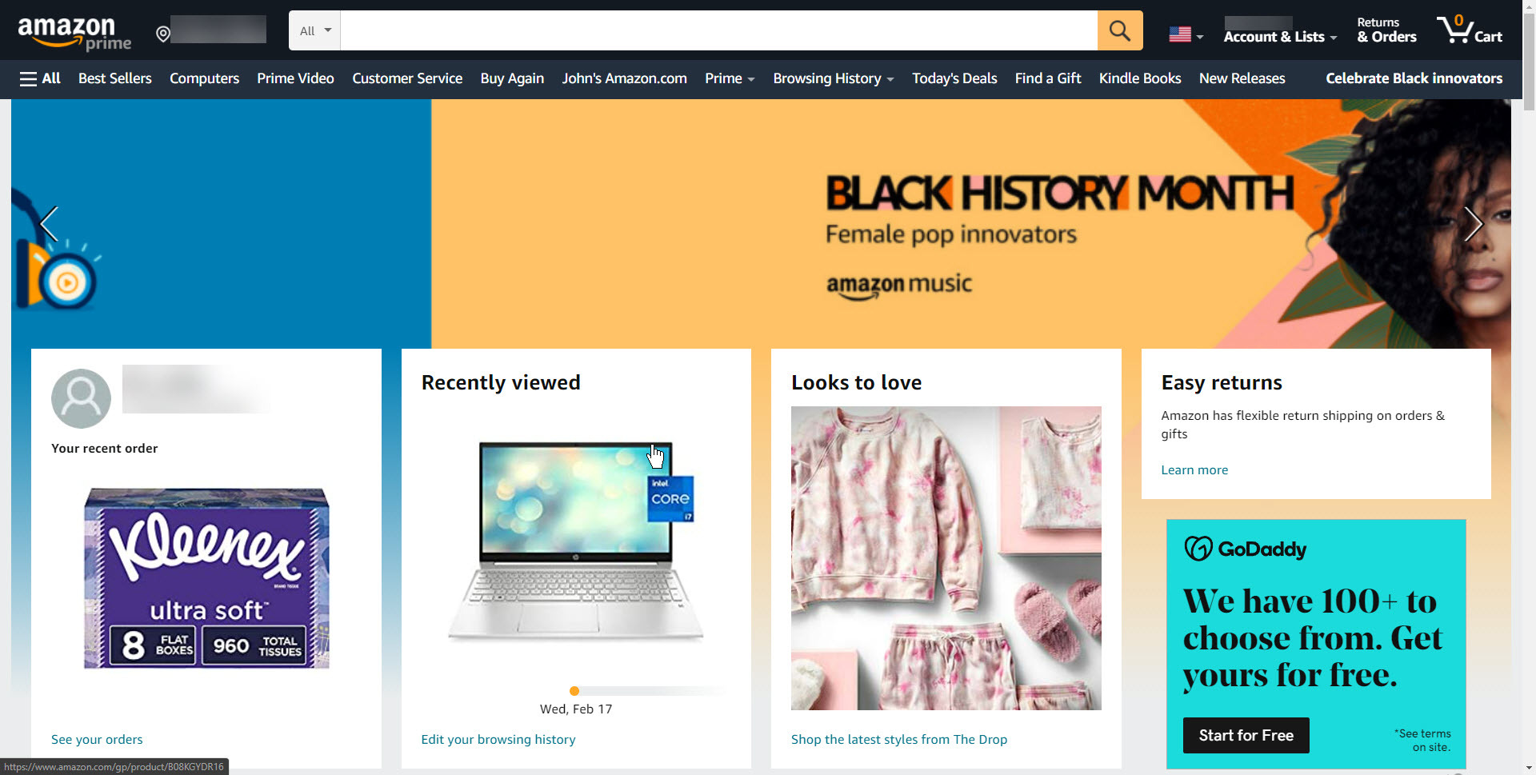The width and height of the screenshot is (1536, 775).
Task: Click the delivery location pin icon
Action: (x=163, y=34)
